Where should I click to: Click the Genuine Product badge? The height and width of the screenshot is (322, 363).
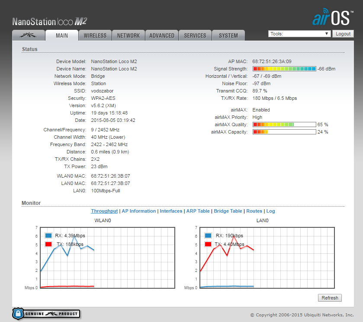coord(46,314)
